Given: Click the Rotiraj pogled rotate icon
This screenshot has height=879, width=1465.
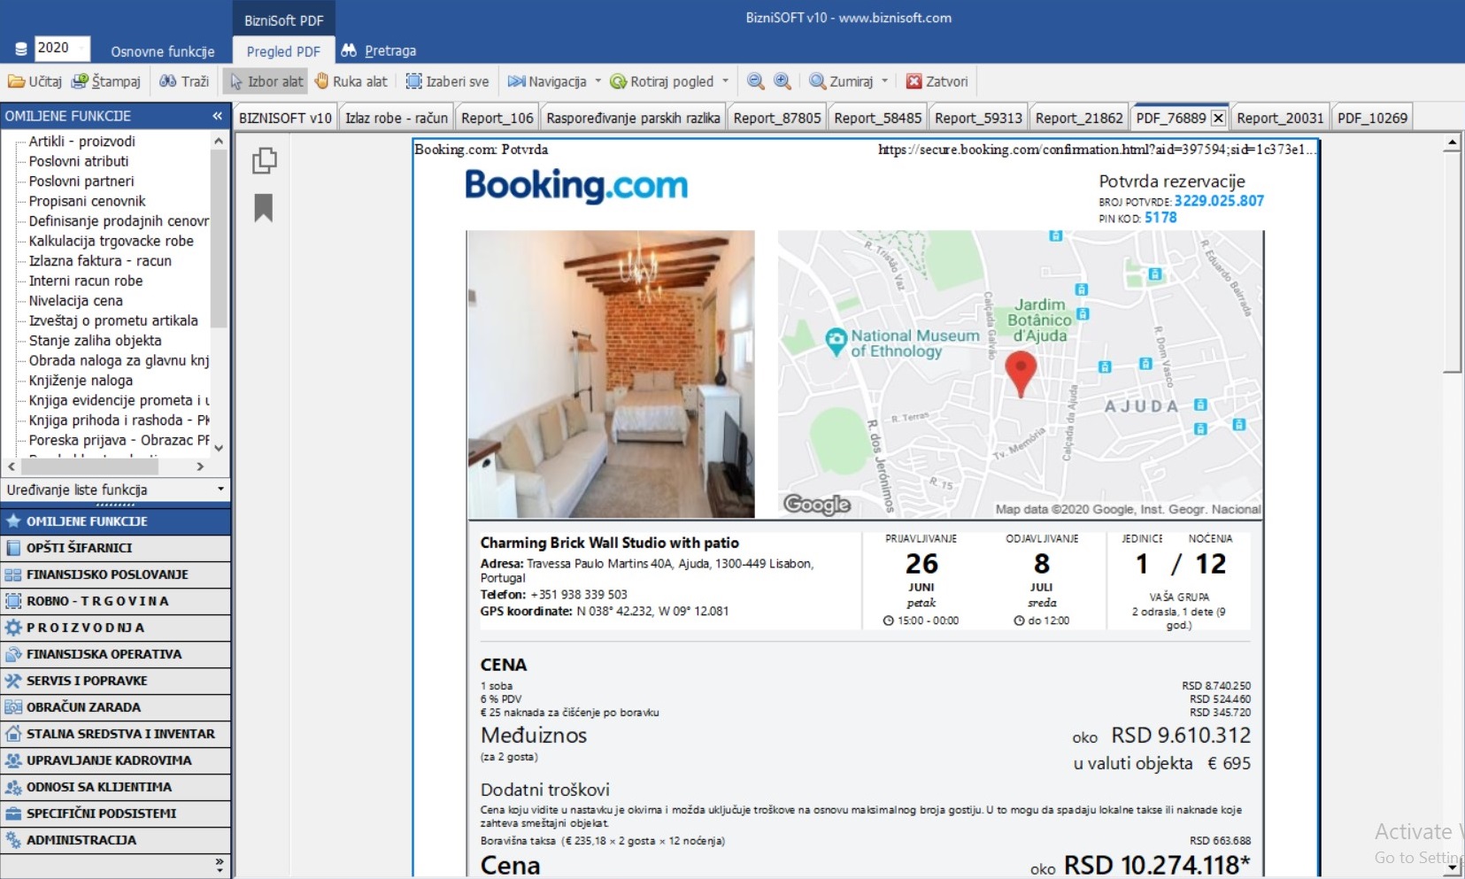Looking at the screenshot, I should click(618, 81).
